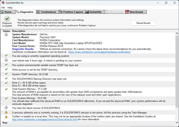
Task: Click checkmark beside Write access TEMP row
Action: [x=6, y=69]
